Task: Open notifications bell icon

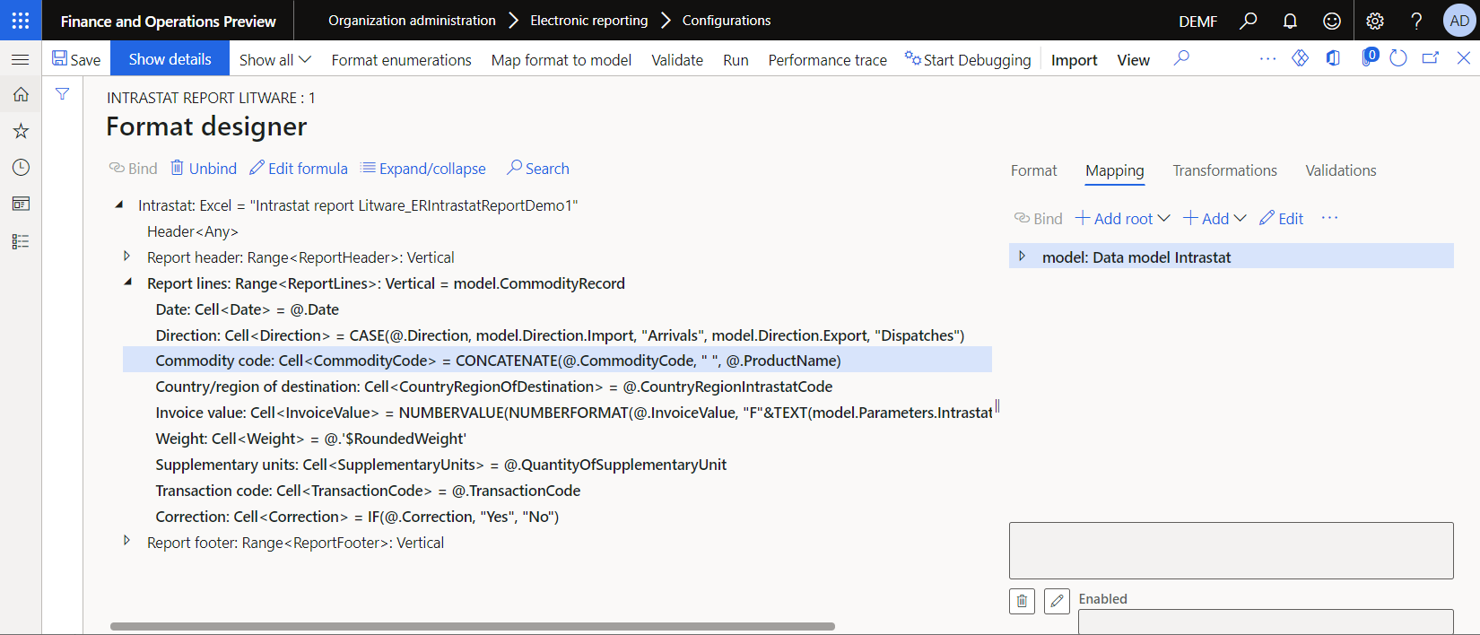Action: click(1290, 21)
